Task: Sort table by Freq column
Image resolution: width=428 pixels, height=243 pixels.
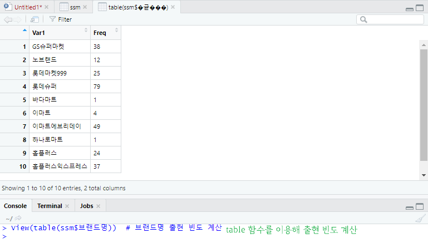Action: pyautogui.click(x=106, y=33)
